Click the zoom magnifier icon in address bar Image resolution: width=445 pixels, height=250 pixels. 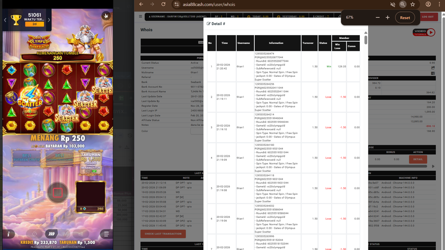point(402,4)
